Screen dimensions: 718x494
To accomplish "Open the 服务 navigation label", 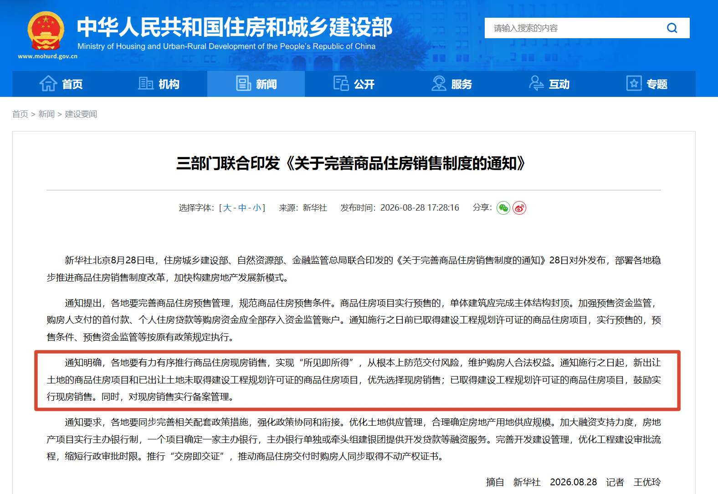I will [462, 84].
